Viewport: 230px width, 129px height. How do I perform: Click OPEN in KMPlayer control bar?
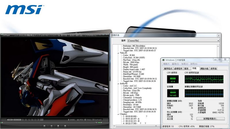[80, 120]
